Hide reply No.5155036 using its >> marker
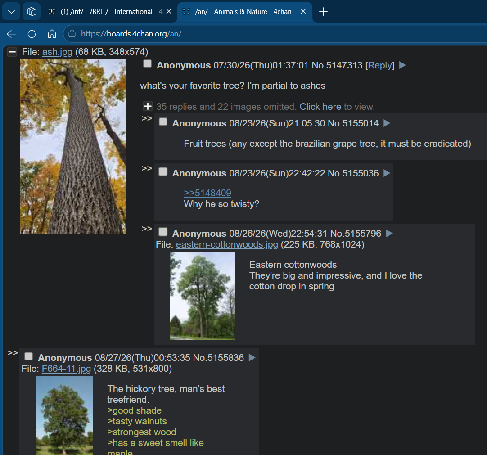Image resolution: width=487 pixels, height=455 pixels. (147, 168)
